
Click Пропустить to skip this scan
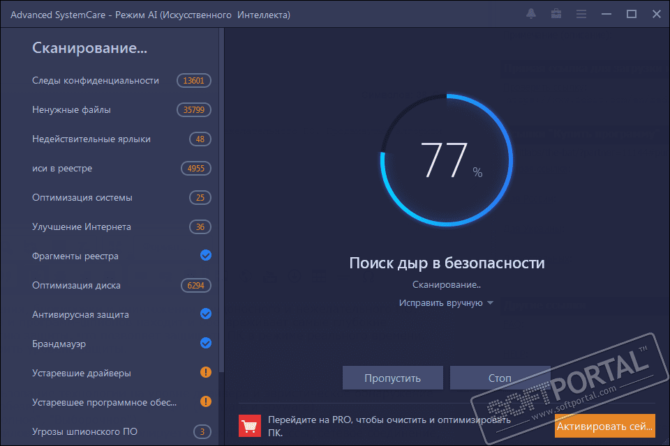(393, 378)
